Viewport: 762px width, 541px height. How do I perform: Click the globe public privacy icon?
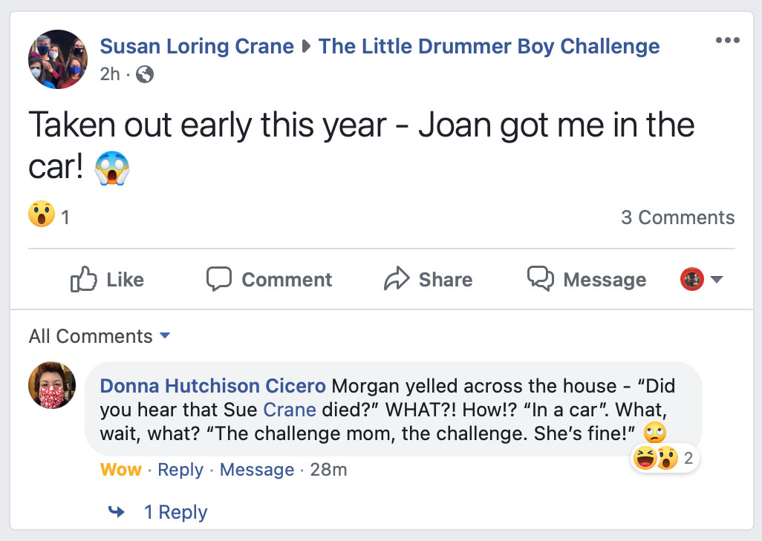(146, 74)
